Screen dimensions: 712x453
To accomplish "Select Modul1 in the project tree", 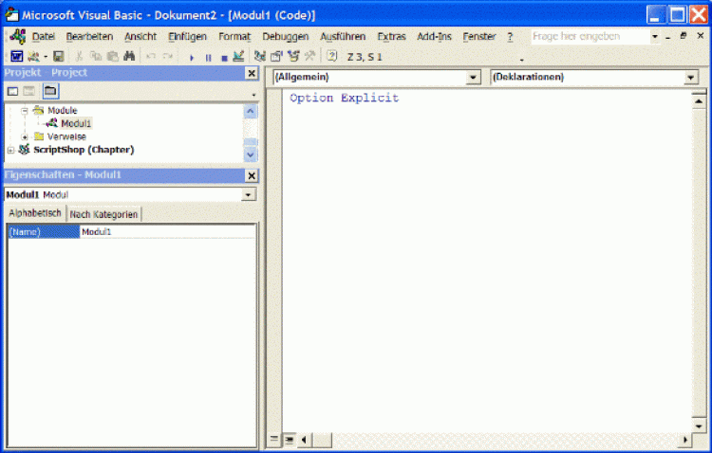I will (x=76, y=123).
